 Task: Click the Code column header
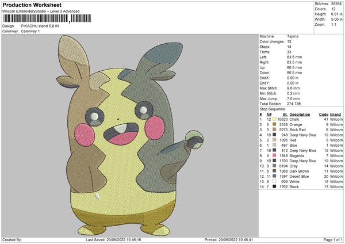(323, 115)
